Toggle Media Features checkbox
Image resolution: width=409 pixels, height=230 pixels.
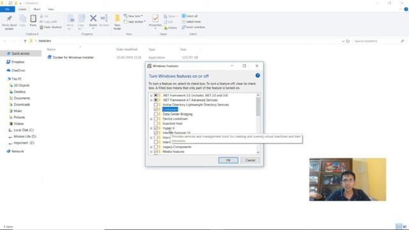(156, 151)
